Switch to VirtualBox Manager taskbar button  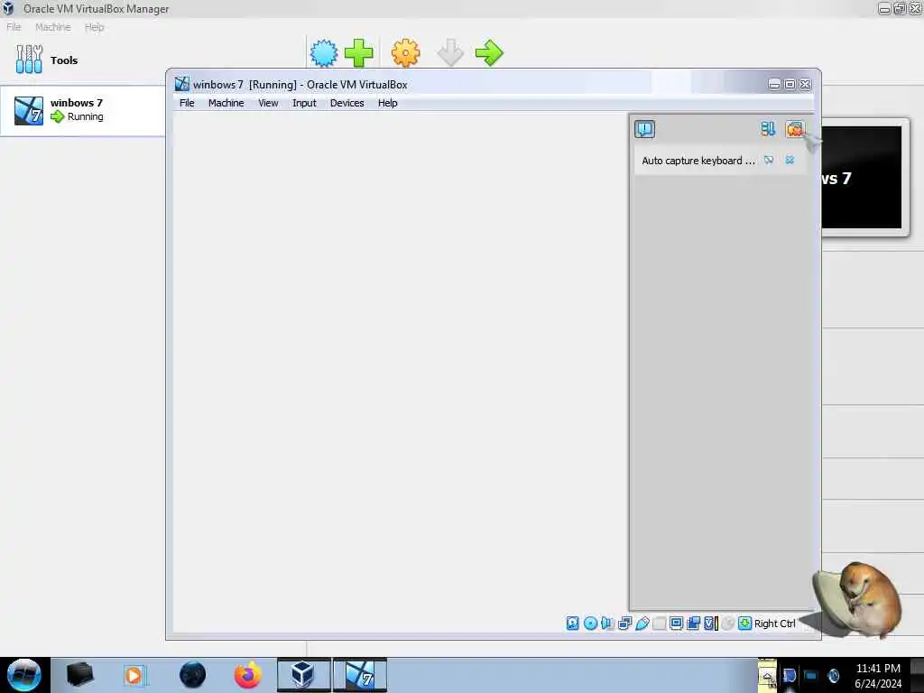pos(303,675)
